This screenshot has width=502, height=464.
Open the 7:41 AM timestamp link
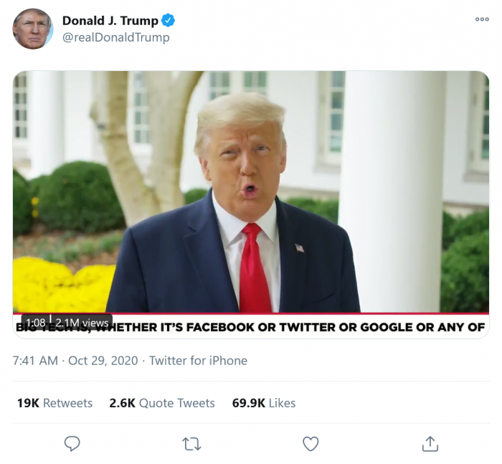[35, 361]
